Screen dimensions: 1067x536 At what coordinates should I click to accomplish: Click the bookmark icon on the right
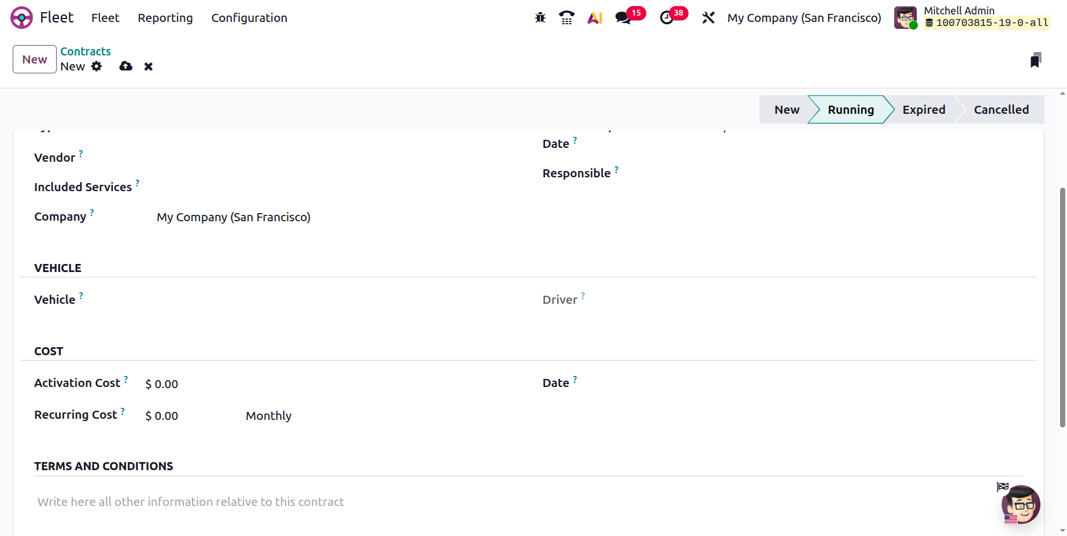click(1035, 60)
